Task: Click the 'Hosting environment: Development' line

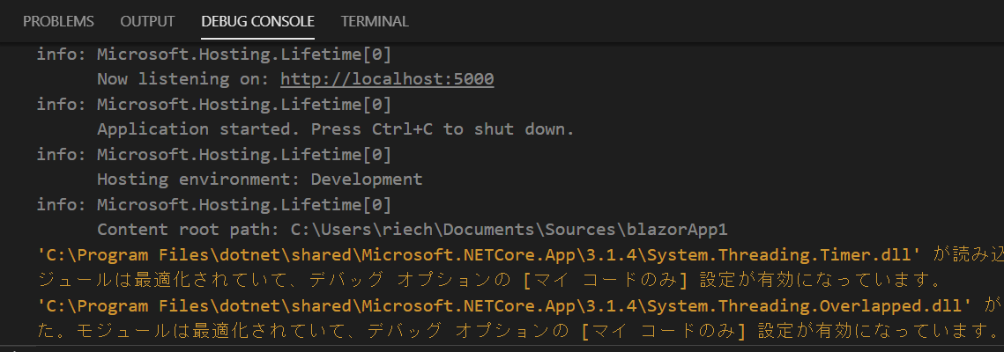Action: tap(259, 179)
